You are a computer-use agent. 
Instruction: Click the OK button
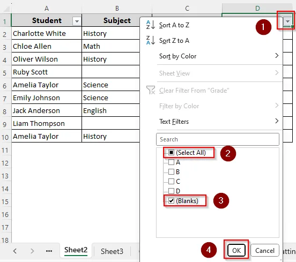click(x=236, y=251)
